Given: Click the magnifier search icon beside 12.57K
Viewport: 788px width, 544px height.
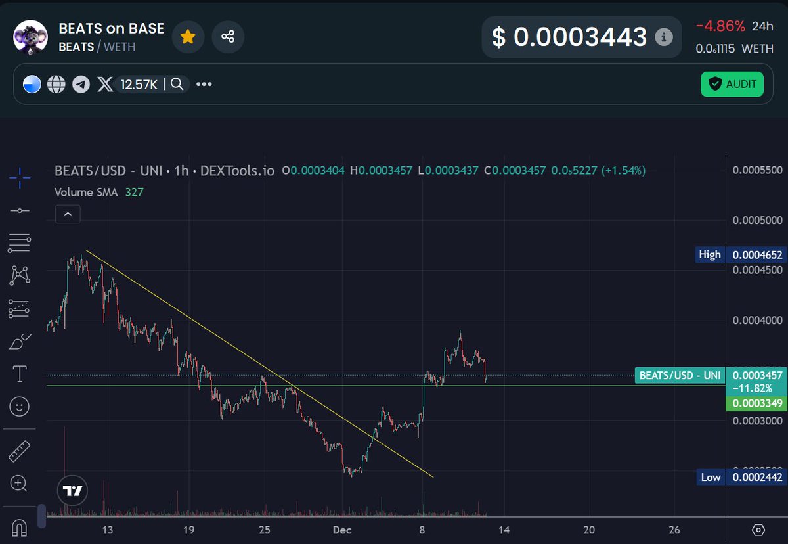Looking at the screenshot, I should [x=177, y=84].
